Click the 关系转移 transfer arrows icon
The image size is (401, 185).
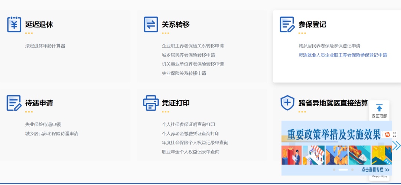point(151,24)
